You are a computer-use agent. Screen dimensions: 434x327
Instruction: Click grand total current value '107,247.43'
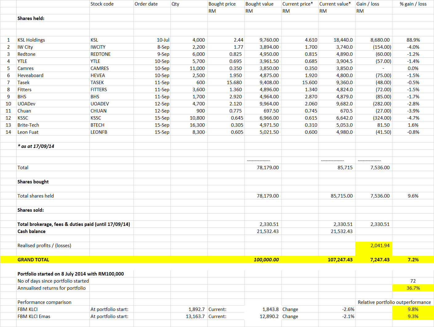pos(340,260)
